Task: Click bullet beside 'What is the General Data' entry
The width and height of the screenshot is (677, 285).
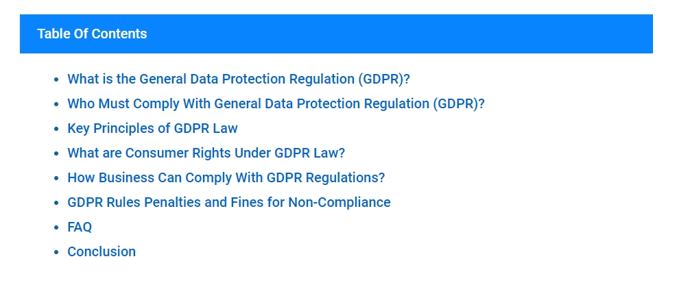Action: 56,79
